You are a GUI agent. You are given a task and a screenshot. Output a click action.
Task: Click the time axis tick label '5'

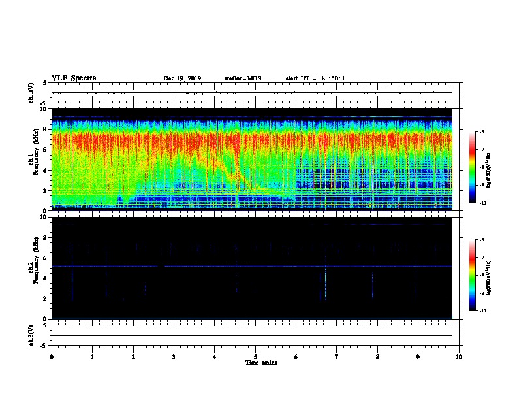point(255,356)
